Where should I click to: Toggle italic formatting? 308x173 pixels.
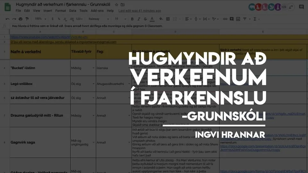point(139,19)
